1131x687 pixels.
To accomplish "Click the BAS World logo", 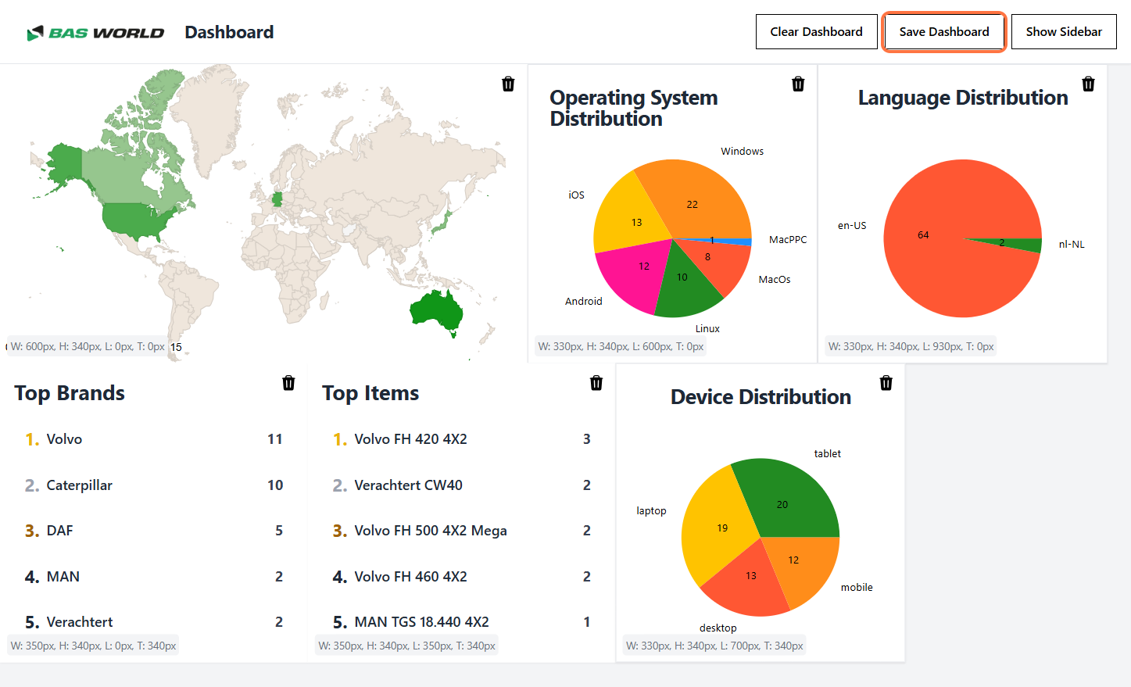I will [95, 33].
